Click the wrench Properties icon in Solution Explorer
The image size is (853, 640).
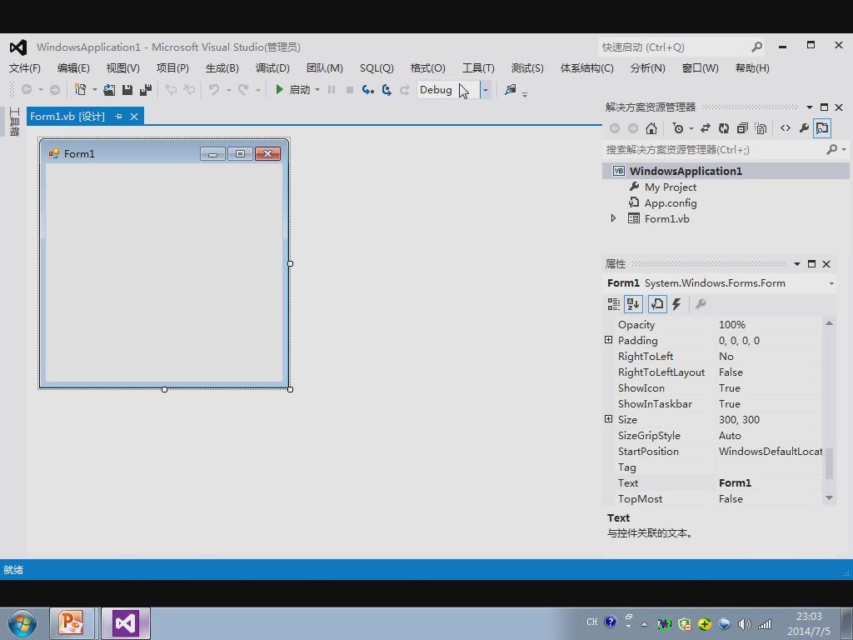click(804, 128)
